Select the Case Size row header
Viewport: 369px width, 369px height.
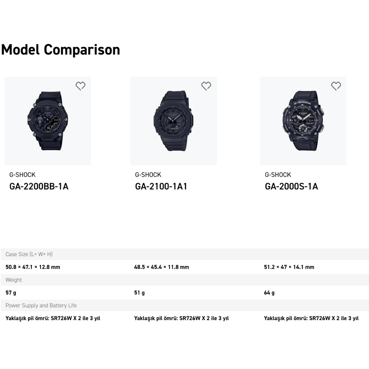pos(184,254)
